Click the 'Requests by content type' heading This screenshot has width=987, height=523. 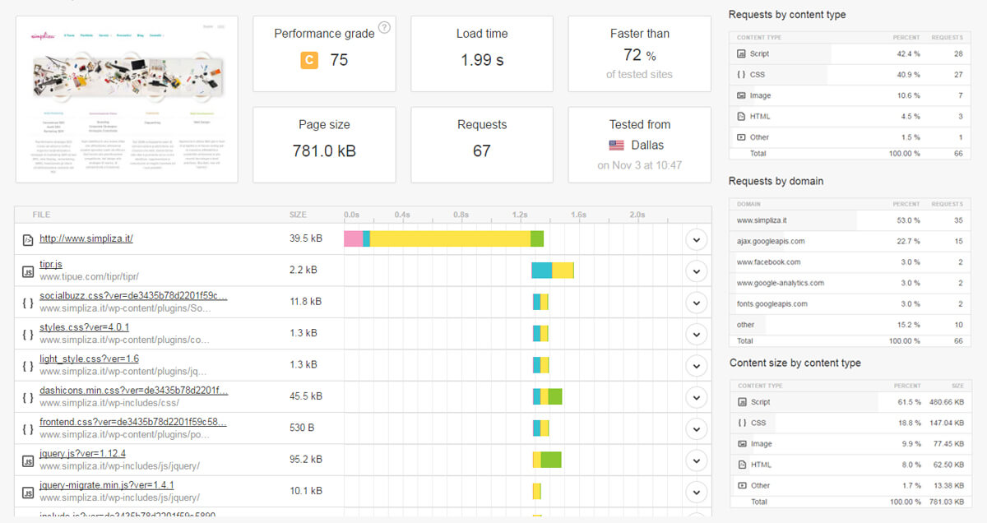click(x=787, y=15)
